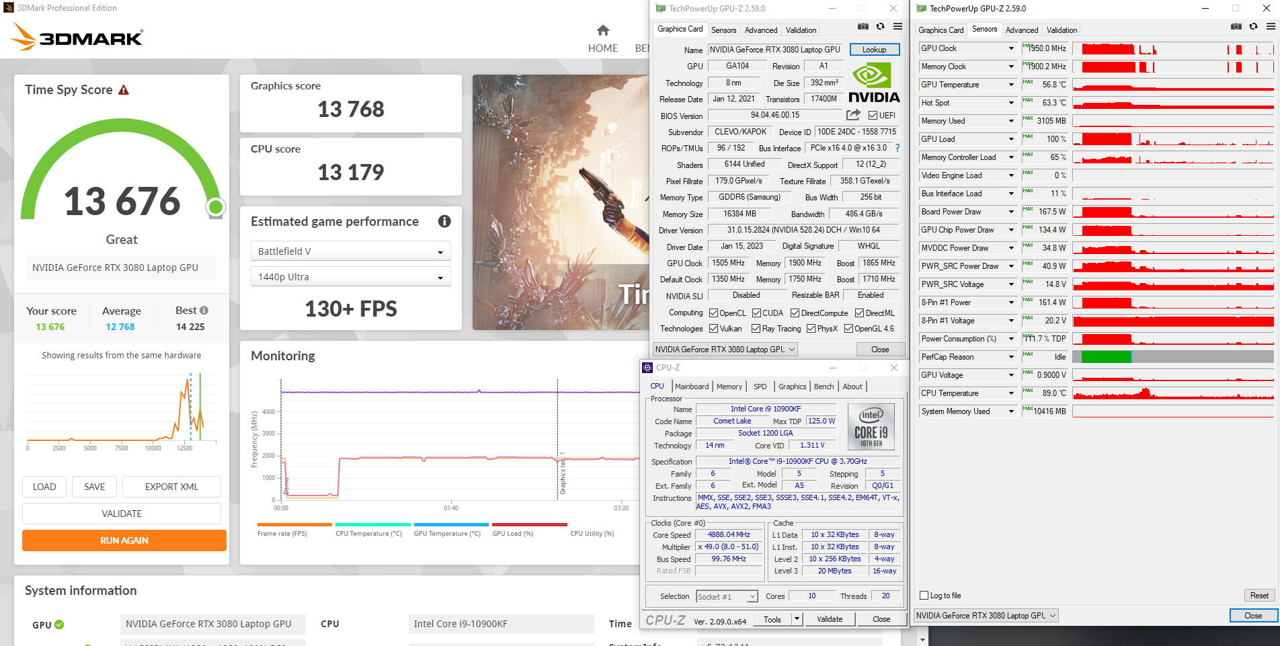The image size is (1280, 646).
Task: Toggle the DirectCompute checkbox
Action: pos(795,313)
